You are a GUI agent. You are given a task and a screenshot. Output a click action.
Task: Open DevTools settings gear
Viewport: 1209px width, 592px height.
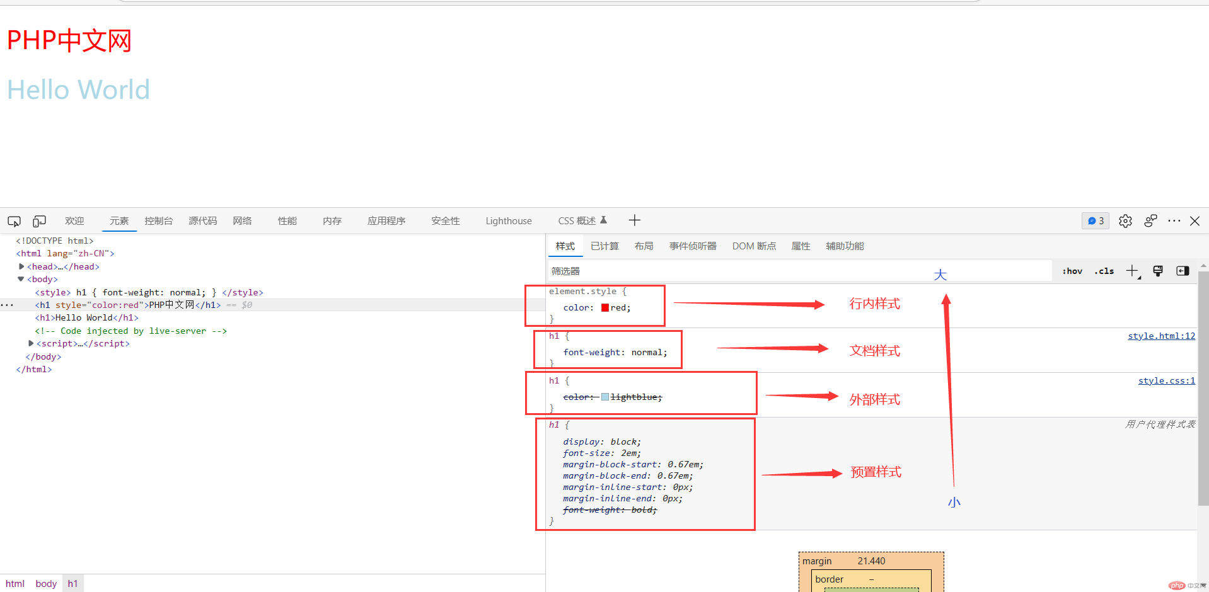(x=1125, y=221)
